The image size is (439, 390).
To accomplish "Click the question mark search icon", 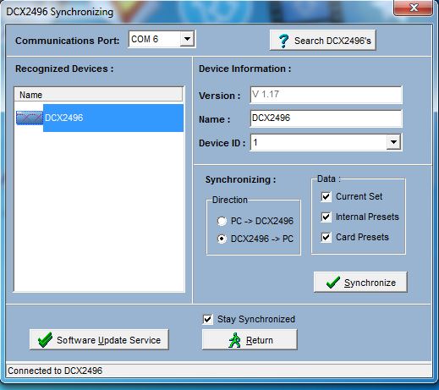I will click(283, 41).
